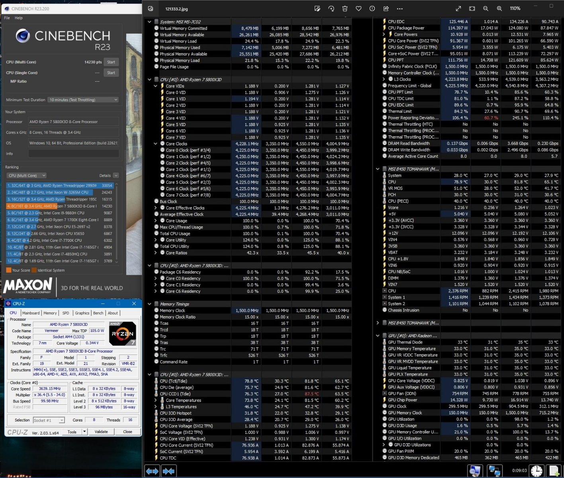
Task: Click the CPU-Z title bar app icon
Action: tap(8, 304)
